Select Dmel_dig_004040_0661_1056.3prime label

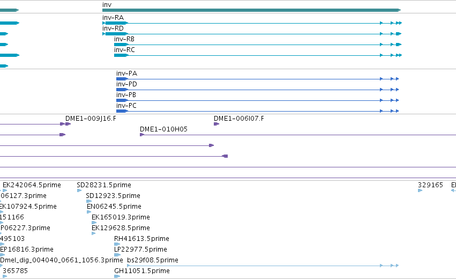62,260
